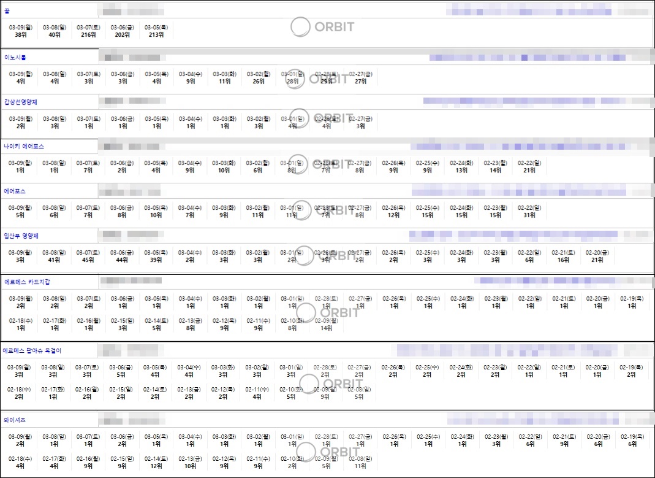Click 임산부 영양제's 02-20 cell showing 21위
655x478 pixels.
click(x=597, y=256)
